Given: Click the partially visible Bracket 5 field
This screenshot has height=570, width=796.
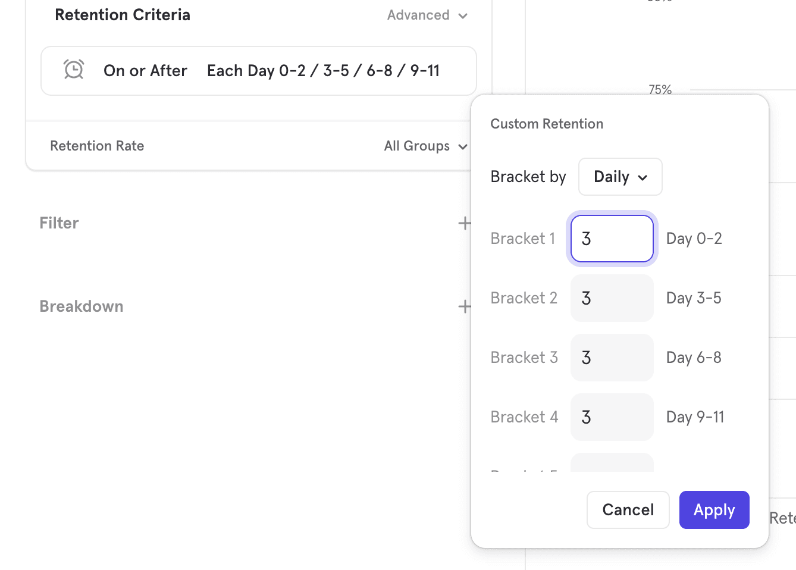Looking at the screenshot, I should [x=612, y=463].
